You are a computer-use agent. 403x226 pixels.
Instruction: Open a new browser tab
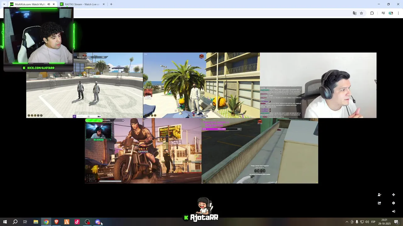click(x=111, y=4)
